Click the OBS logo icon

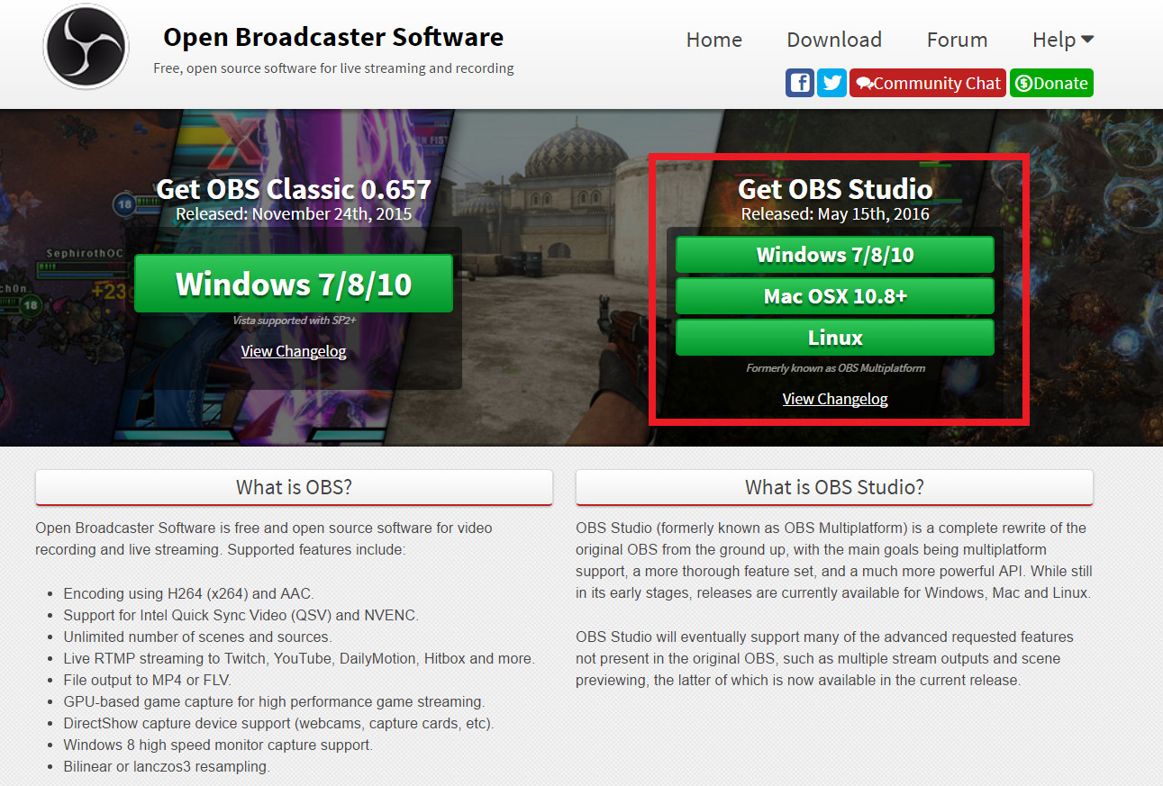86,47
